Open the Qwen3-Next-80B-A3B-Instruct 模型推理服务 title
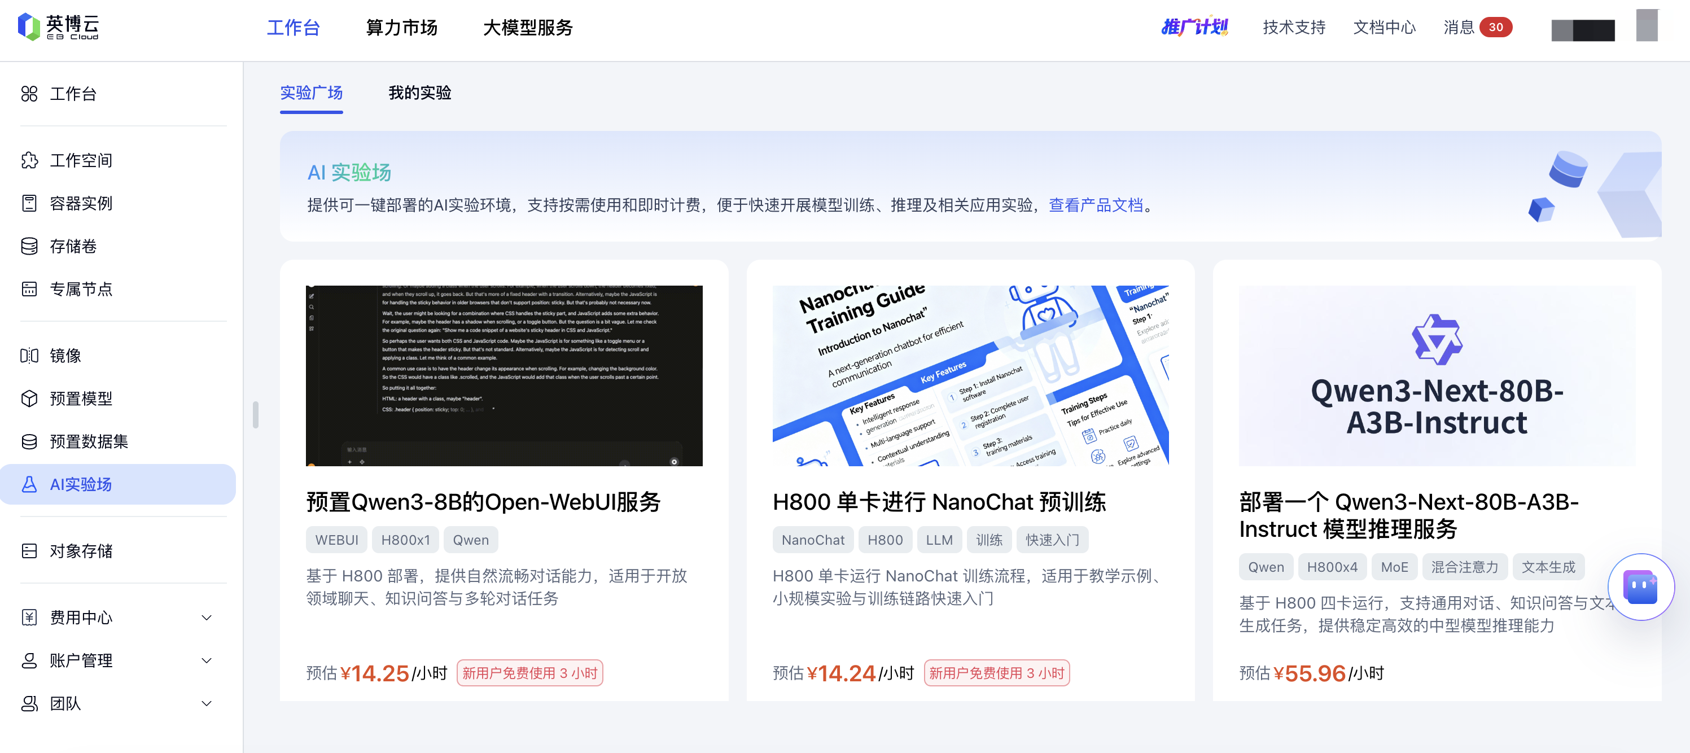 tap(1408, 515)
